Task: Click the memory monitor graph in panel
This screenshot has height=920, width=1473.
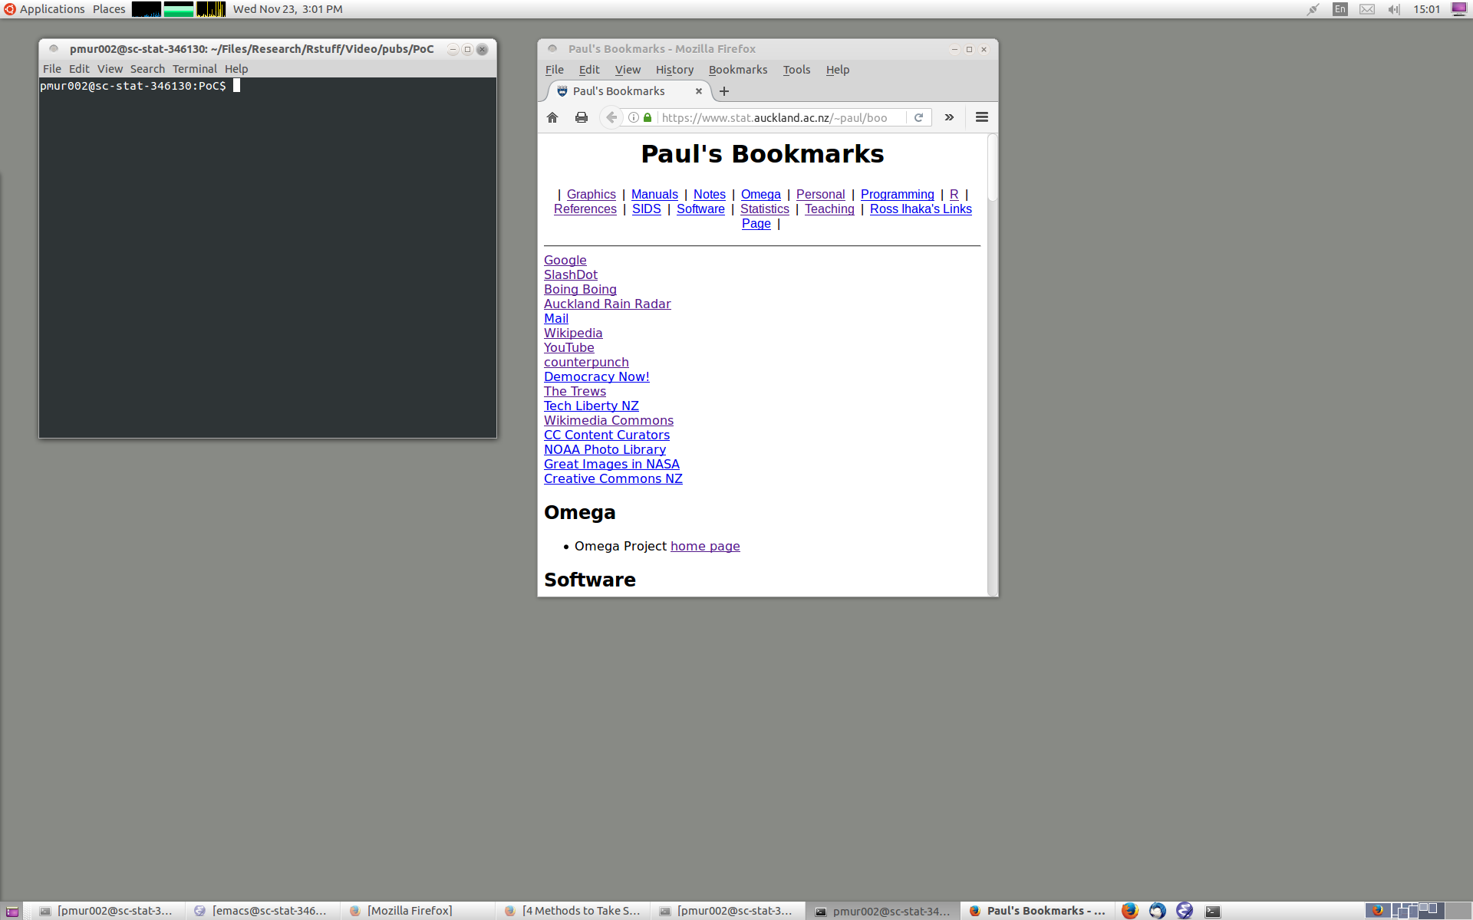Action: coord(179,9)
